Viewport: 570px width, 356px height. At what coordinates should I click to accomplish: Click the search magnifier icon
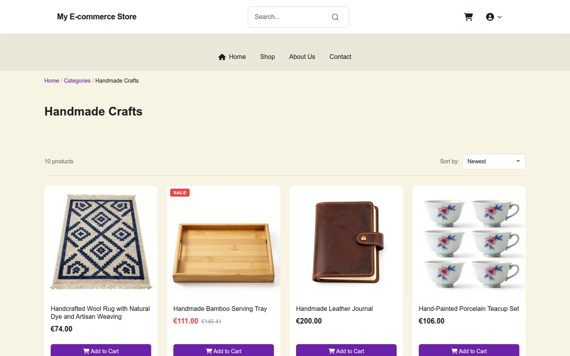tap(335, 17)
